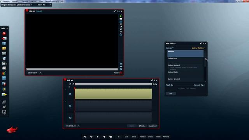Toggle V1 track in the viewer

click(x=121, y=64)
